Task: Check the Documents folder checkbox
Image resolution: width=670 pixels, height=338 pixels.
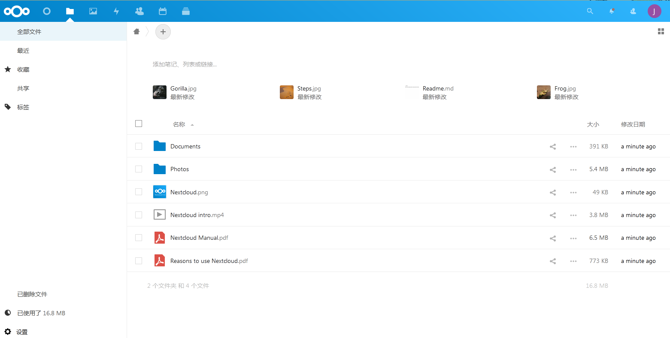Action: pyautogui.click(x=139, y=147)
